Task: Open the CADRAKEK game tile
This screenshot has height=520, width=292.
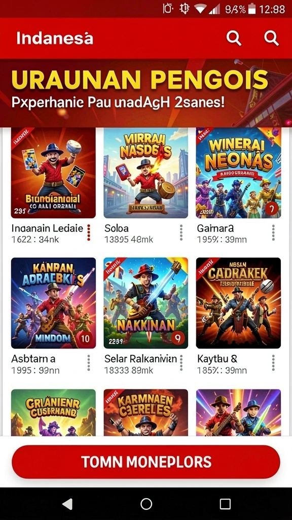Action: click(x=238, y=303)
